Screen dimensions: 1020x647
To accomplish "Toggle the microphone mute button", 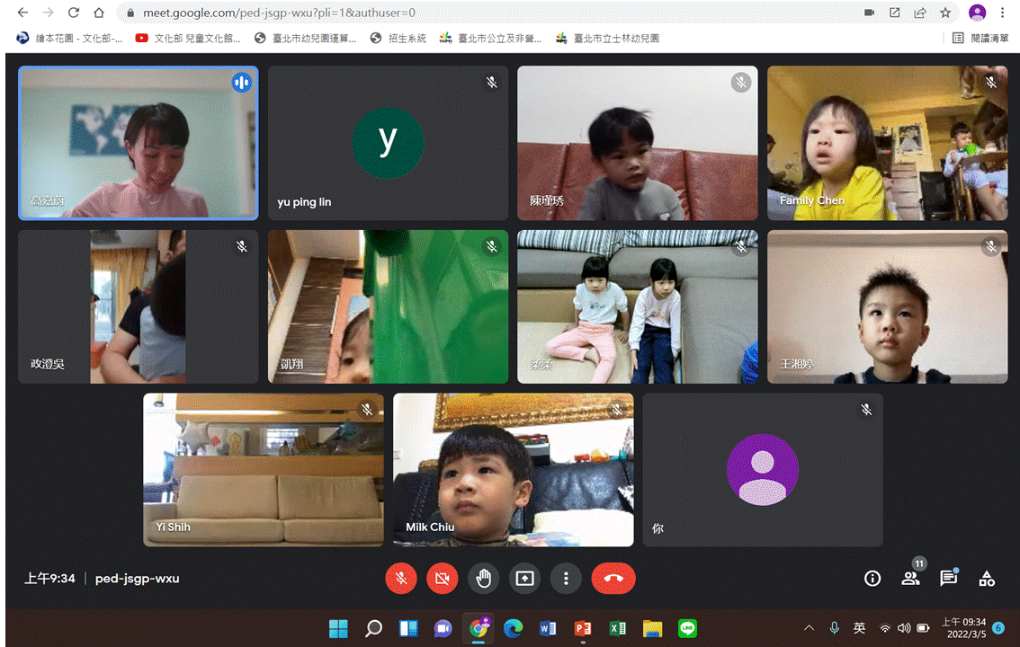I will pyautogui.click(x=400, y=579).
